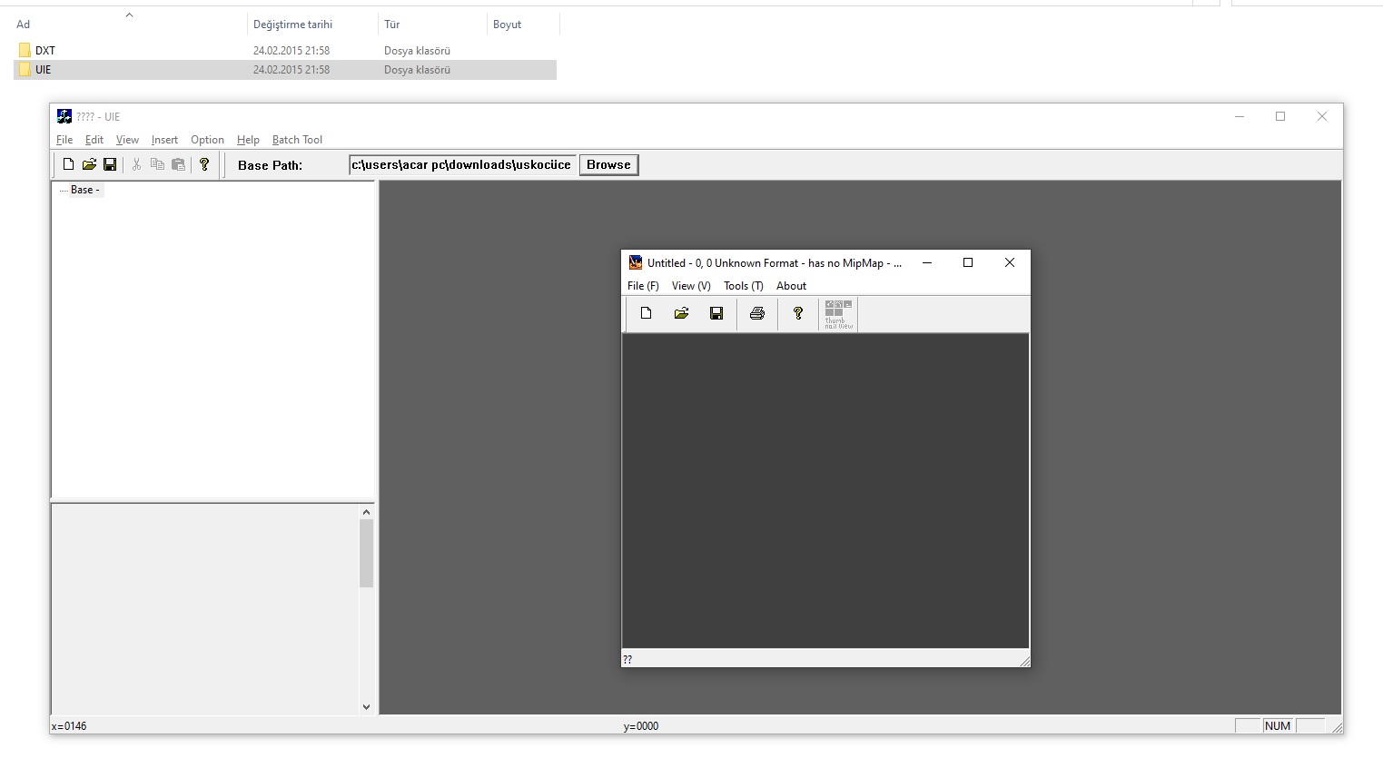Click the UIE folder icon in file list
Viewport: 1383px width, 778px height.
[25, 69]
